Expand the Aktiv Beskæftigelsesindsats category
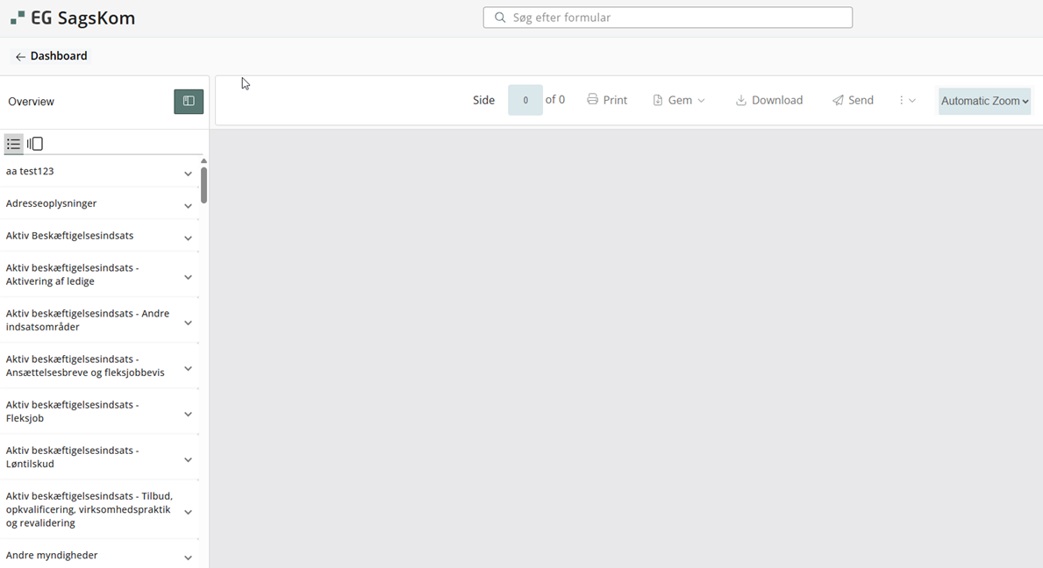The width and height of the screenshot is (1043, 568). (188, 238)
